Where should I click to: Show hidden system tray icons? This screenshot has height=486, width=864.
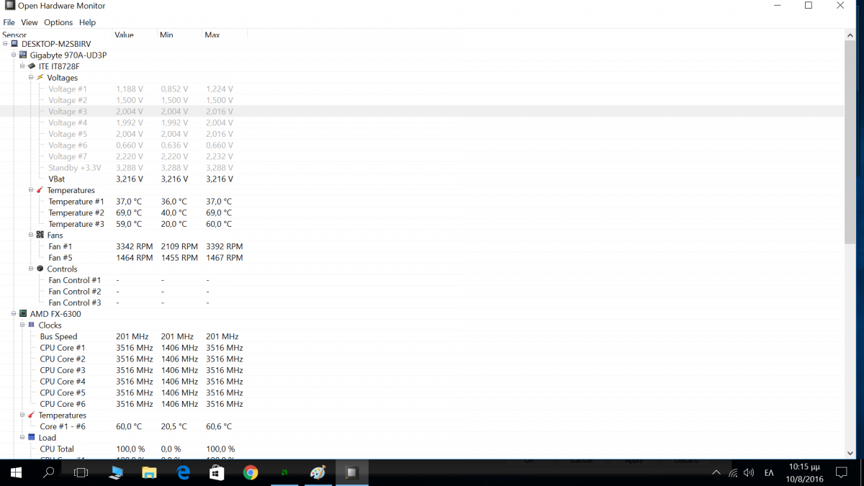point(716,473)
